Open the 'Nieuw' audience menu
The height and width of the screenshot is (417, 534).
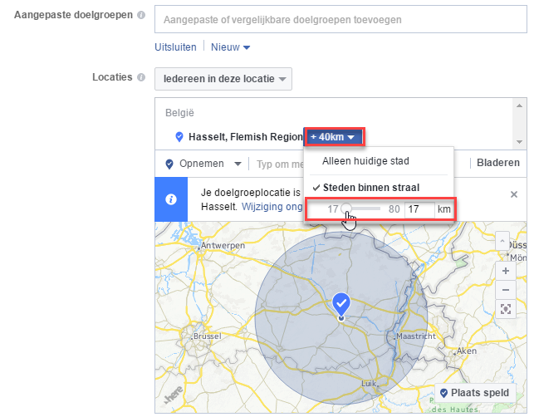point(230,47)
